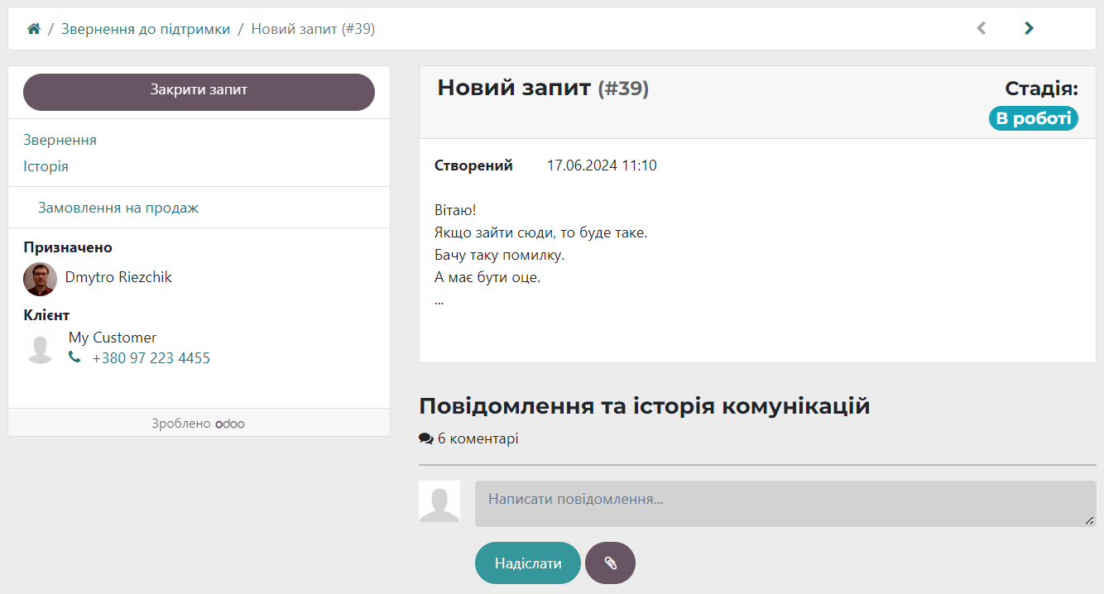
Task: Go to the next request arrow
Action: (1029, 29)
